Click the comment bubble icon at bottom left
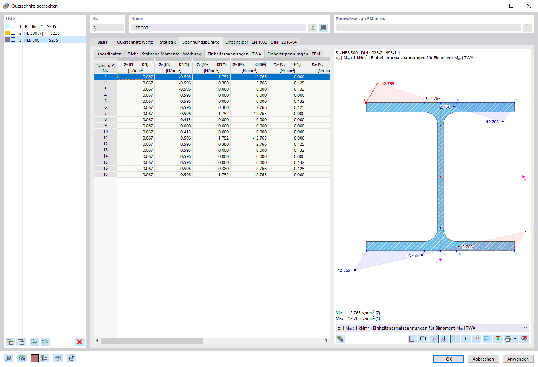The width and height of the screenshot is (538, 367). [x=9, y=358]
